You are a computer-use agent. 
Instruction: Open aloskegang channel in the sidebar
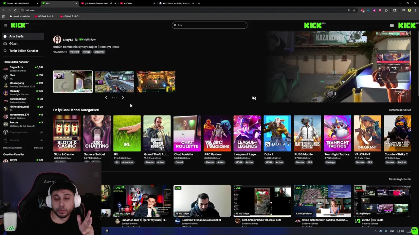[x=23, y=85]
